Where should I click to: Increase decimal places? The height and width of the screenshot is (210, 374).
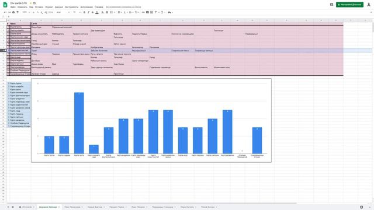[x=46, y=12]
